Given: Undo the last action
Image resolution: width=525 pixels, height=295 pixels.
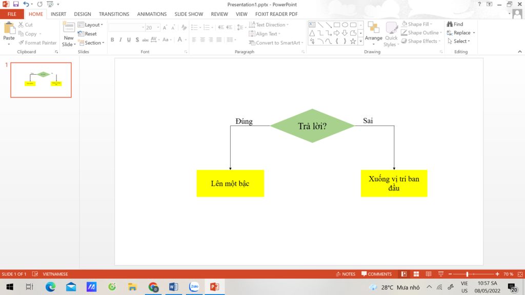Looking at the screenshot, I should click(x=26, y=4).
